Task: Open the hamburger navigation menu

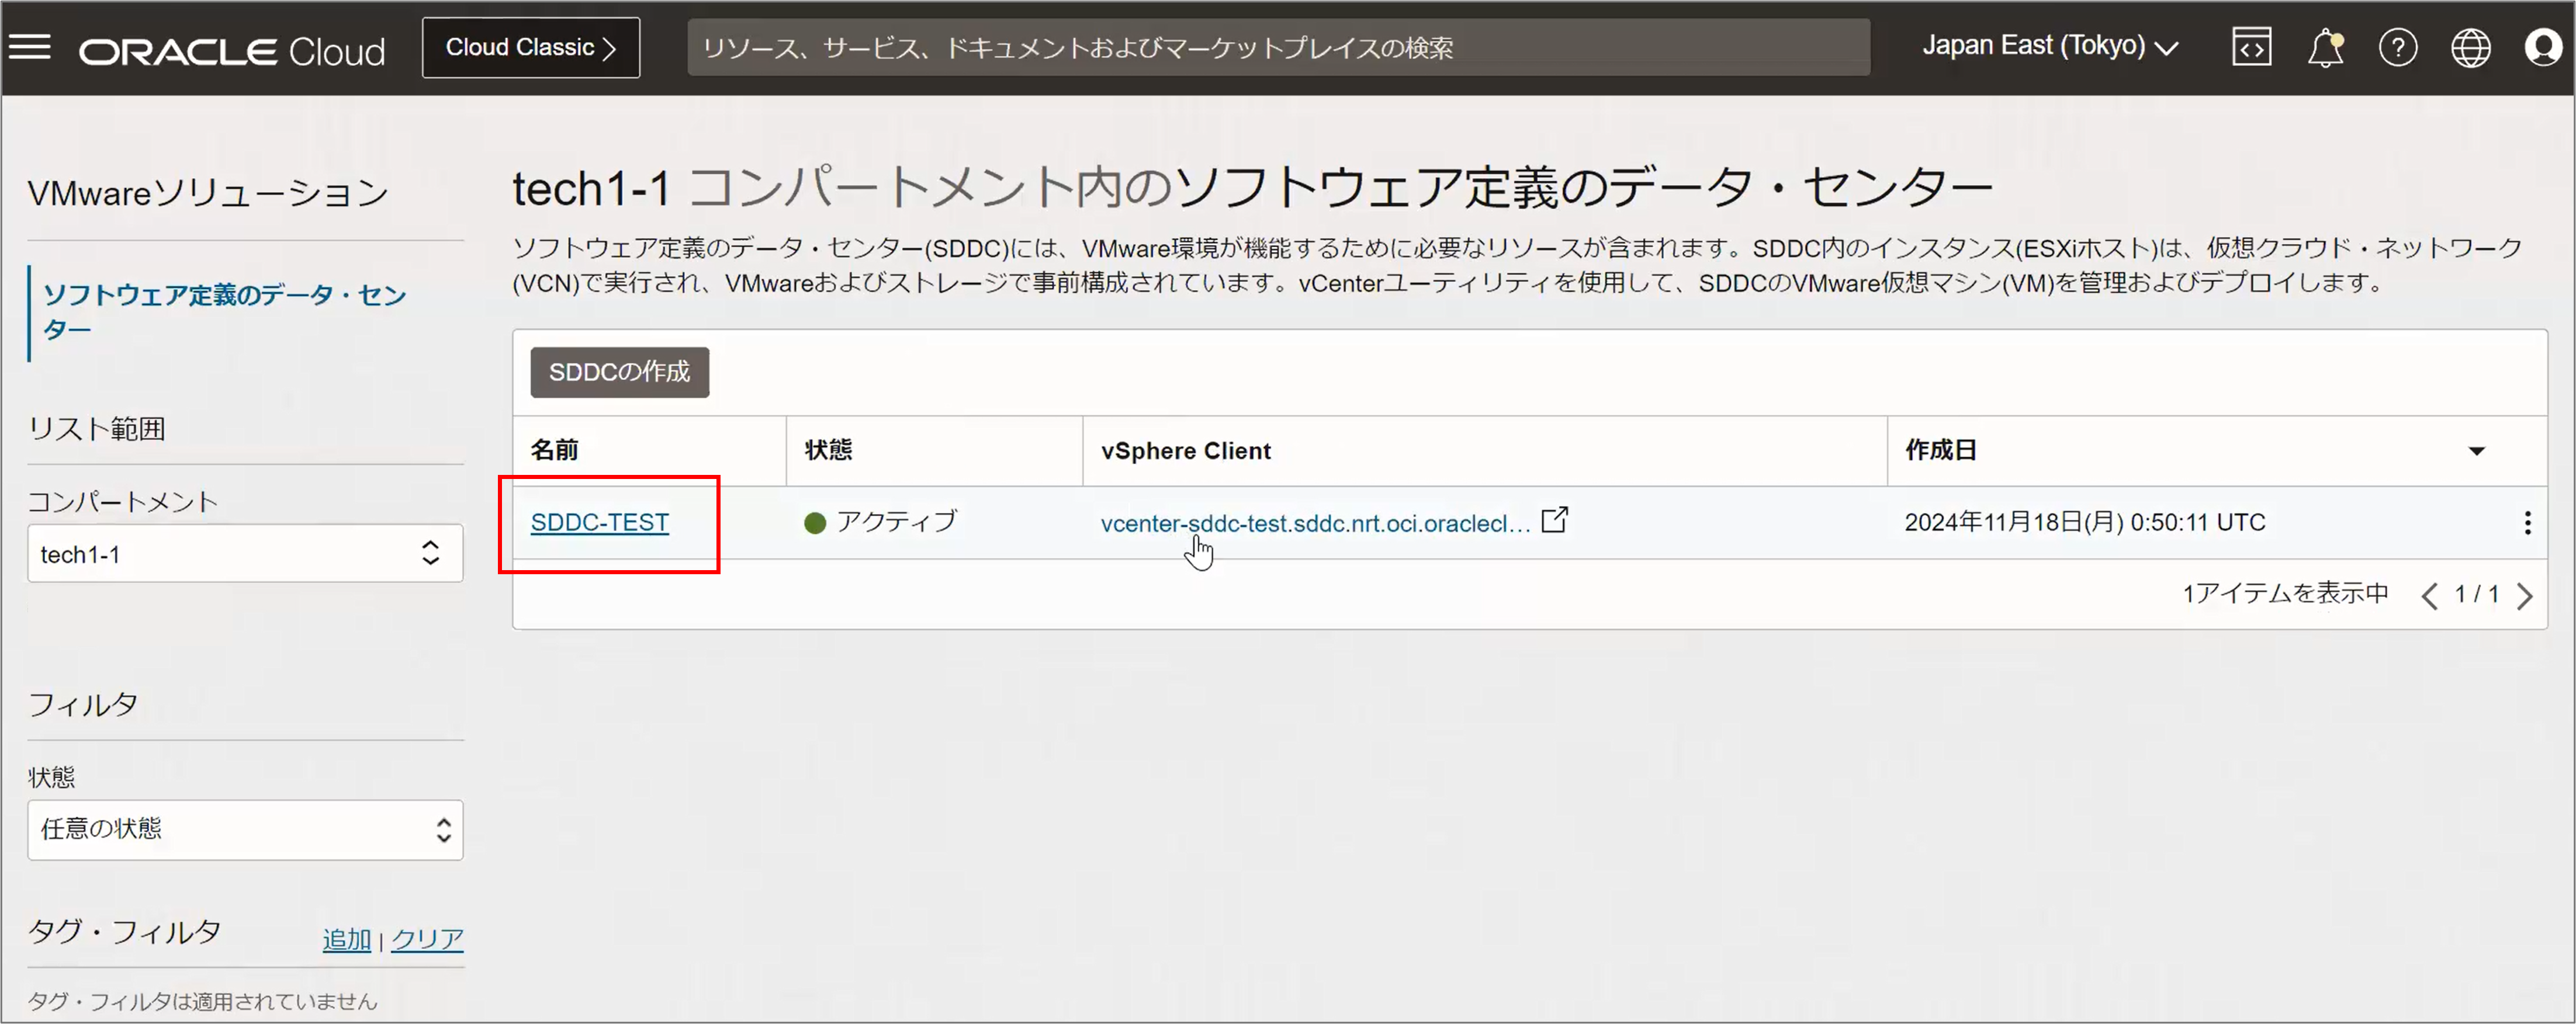Action: tap(30, 47)
